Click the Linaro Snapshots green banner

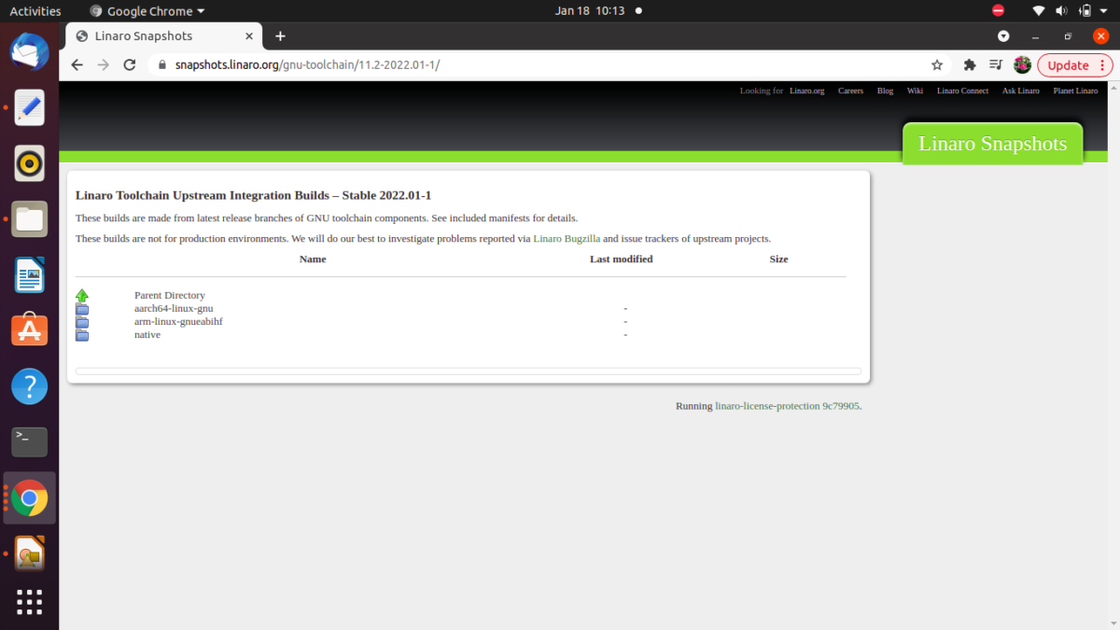pos(992,144)
